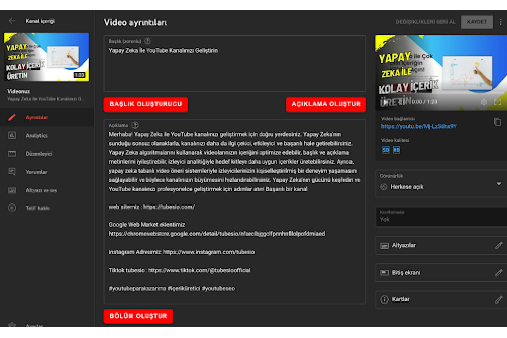Click into the video title field

click(x=235, y=64)
